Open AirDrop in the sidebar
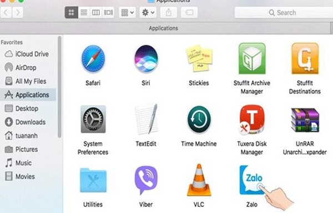 (28, 67)
